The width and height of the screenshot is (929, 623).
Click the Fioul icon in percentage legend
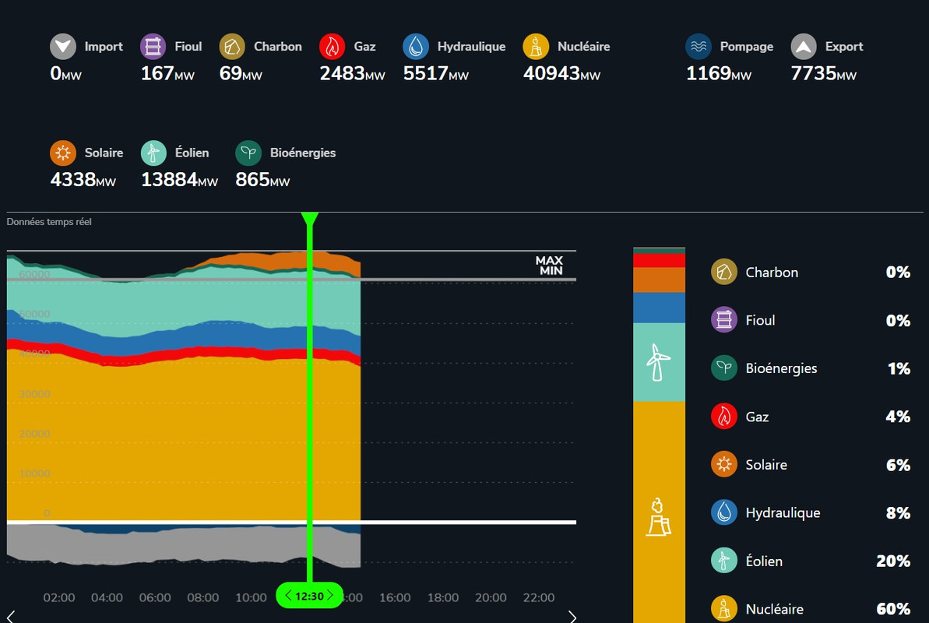click(724, 320)
